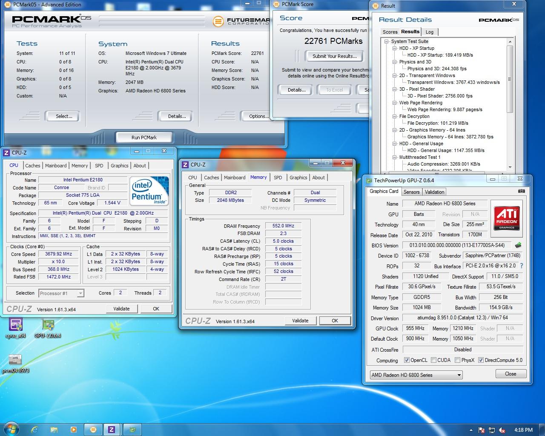Viewport: 545px width, 436px height.
Task: Show hidden tray icons arrow
Action: (x=471, y=430)
